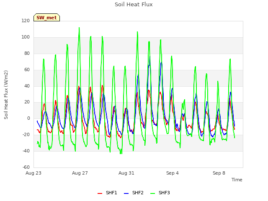Click the '120' y-axis tick label
This screenshot has width=268, height=201.
pyautogui.click(x=26, y=21)
